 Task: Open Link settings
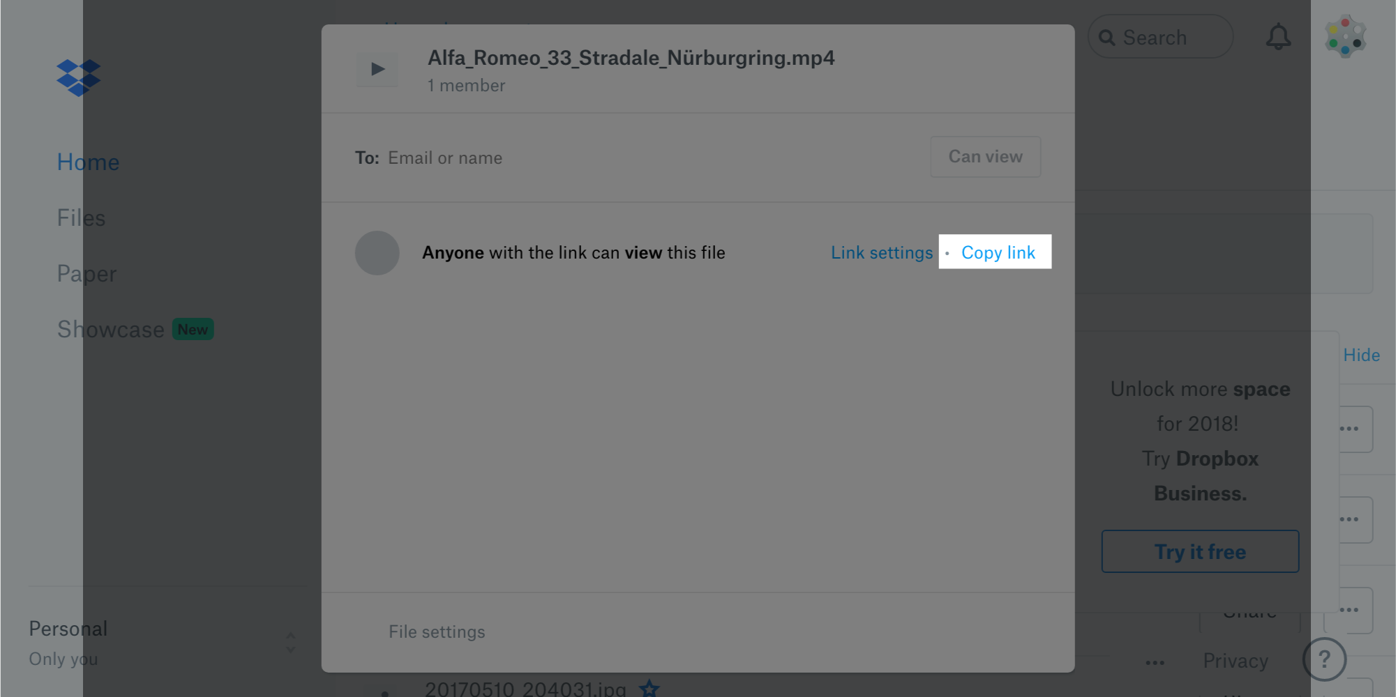tap(881, 253)
